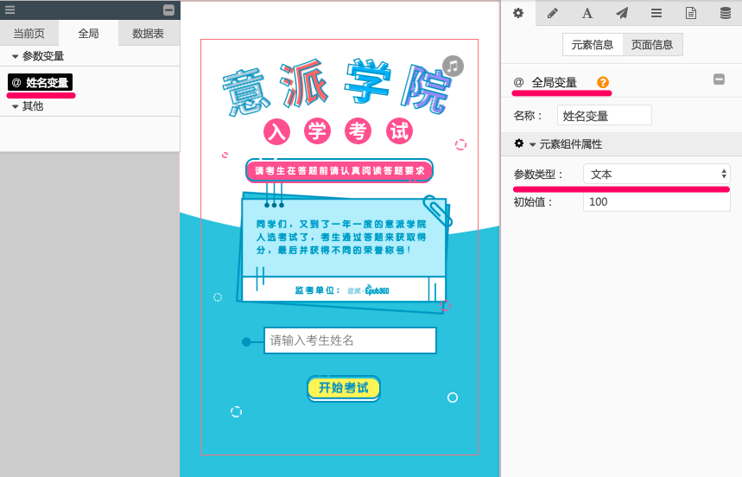Collapse the 全局变量 section with minus button

[x=719, y=79]
